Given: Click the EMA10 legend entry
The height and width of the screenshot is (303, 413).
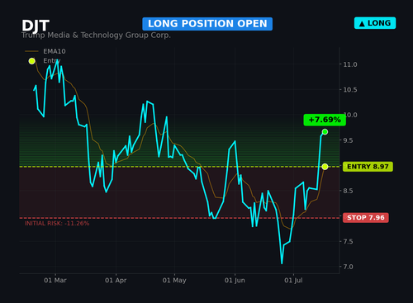Looking at the screenshot, I should [45, 51].
